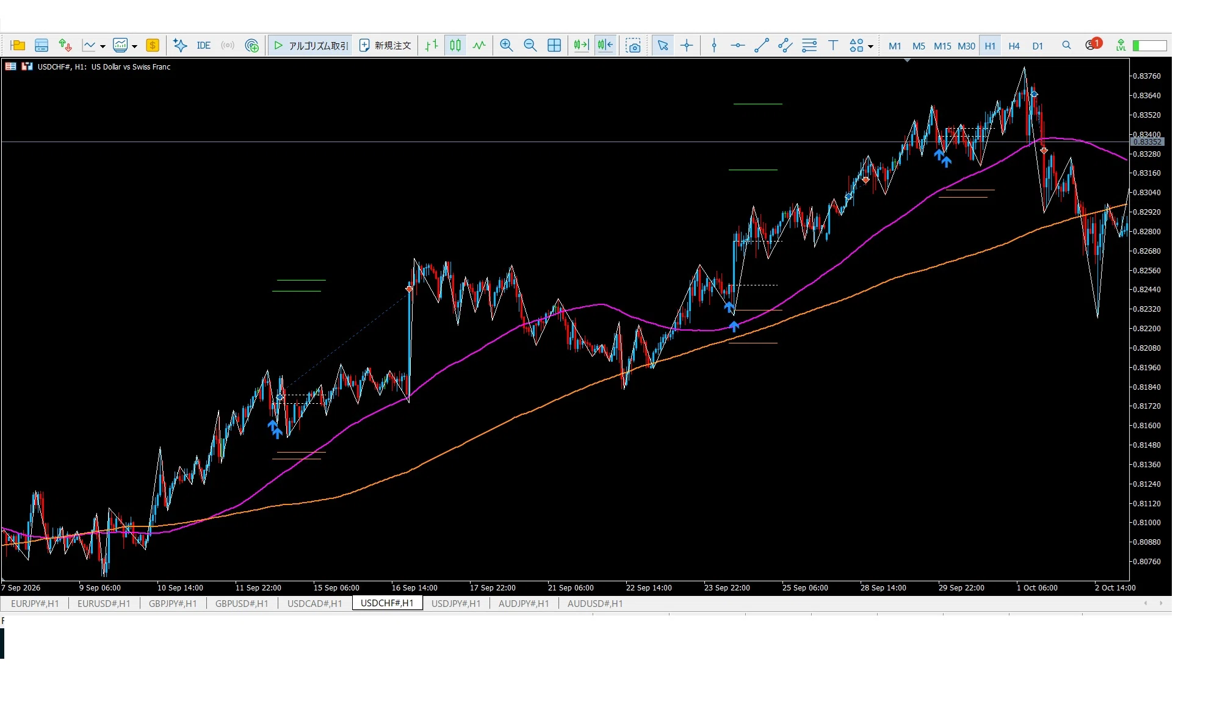The width and height of the screenshot is (1206, 710).
Task: Expand the chart type dropdown arrow
Action: (103, 46)
